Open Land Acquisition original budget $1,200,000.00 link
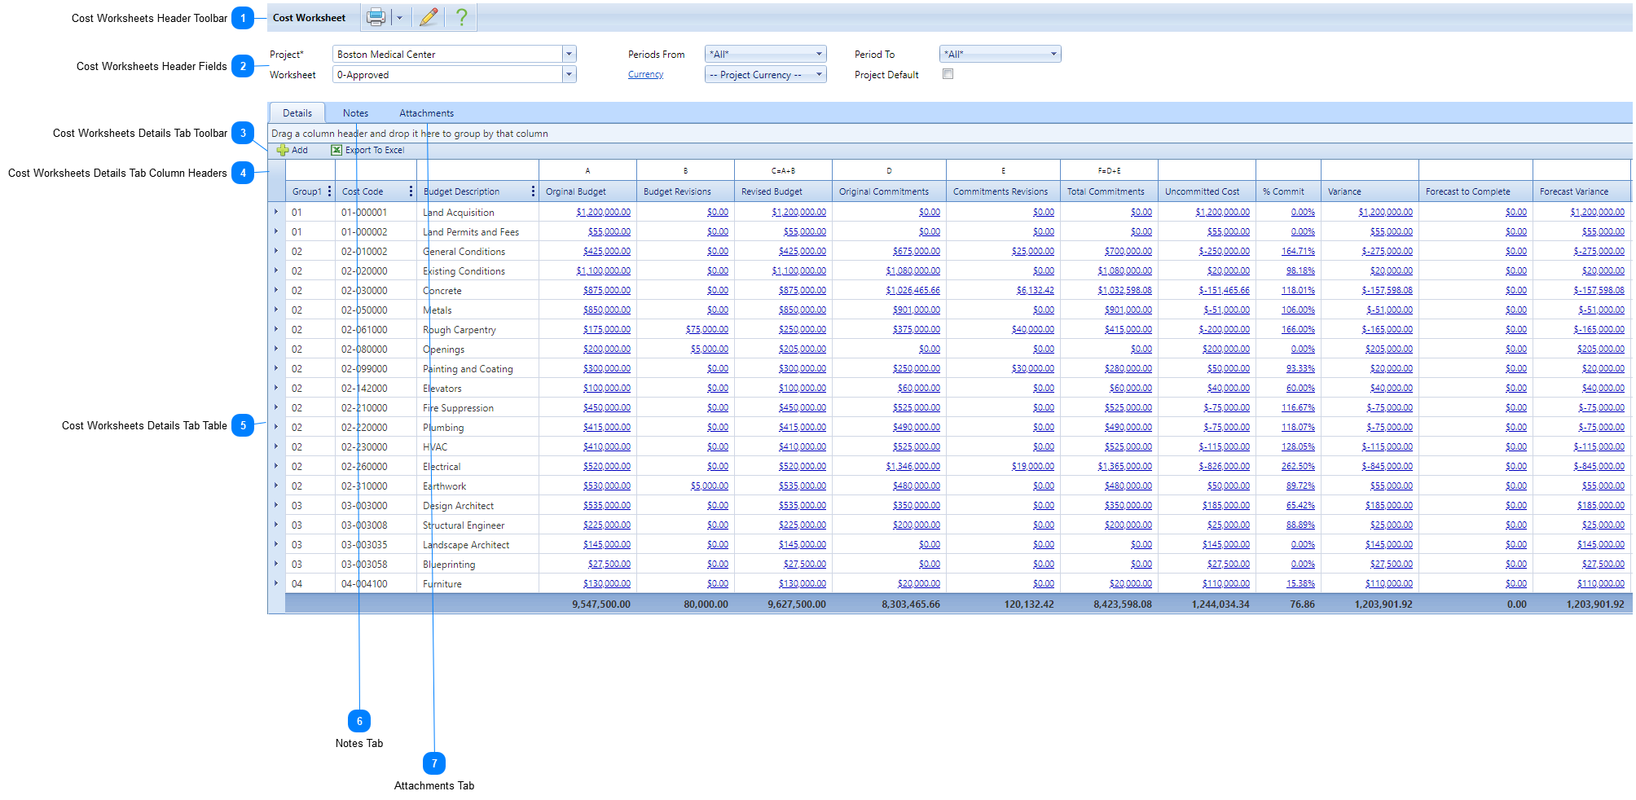Viewport: 1636px width, 800px height. click(603, 212)
